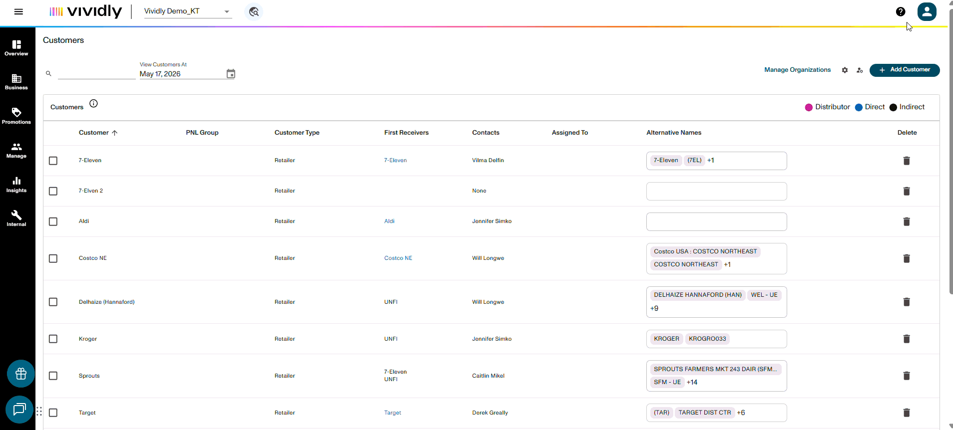
Task: Open Insights in the sidebar
Action: tap(16, 185)
